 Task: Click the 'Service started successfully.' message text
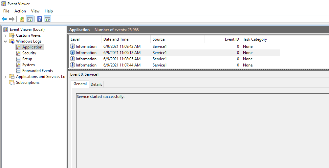(x=101, y=97)
